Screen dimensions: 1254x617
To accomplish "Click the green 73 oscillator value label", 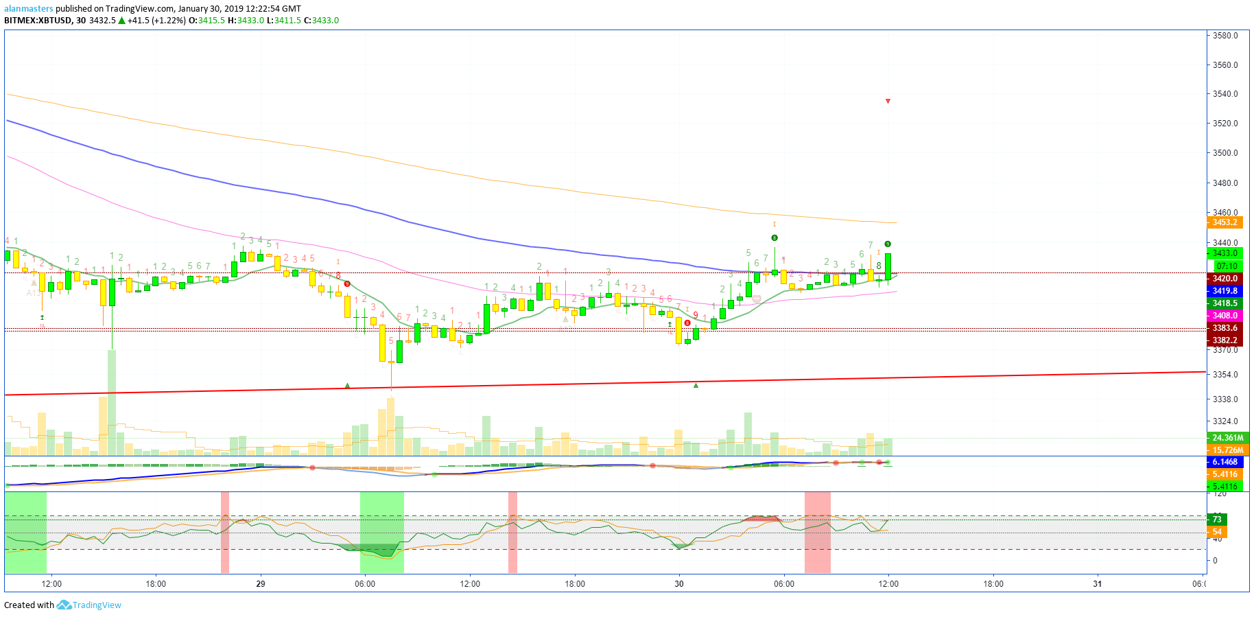I will pos(1217,520).
